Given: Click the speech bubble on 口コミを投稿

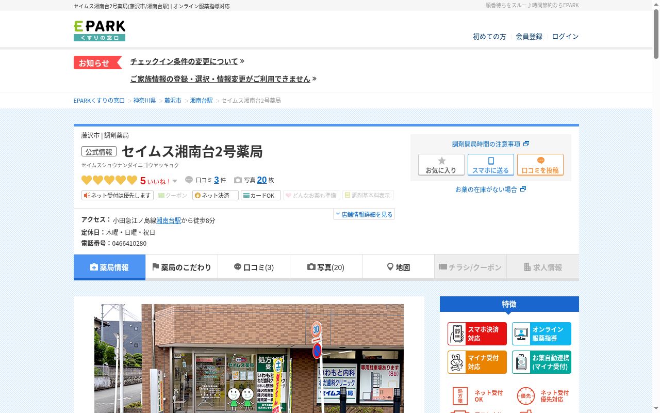Looking at the screenshot, I should pos(540,161).
